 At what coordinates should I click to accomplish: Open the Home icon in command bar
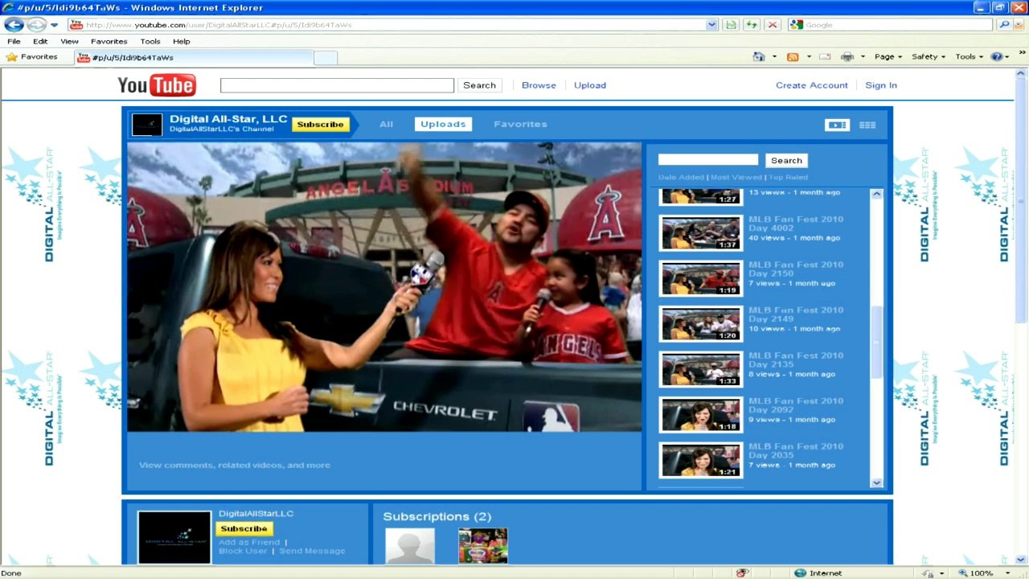point(759,57)
